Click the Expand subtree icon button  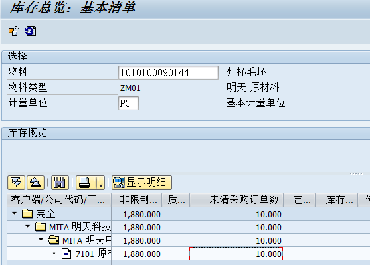click(x=16, y=183)
